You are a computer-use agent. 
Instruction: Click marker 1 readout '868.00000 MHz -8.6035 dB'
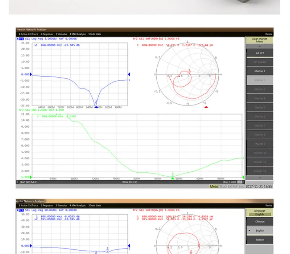(x=60, y=216)
